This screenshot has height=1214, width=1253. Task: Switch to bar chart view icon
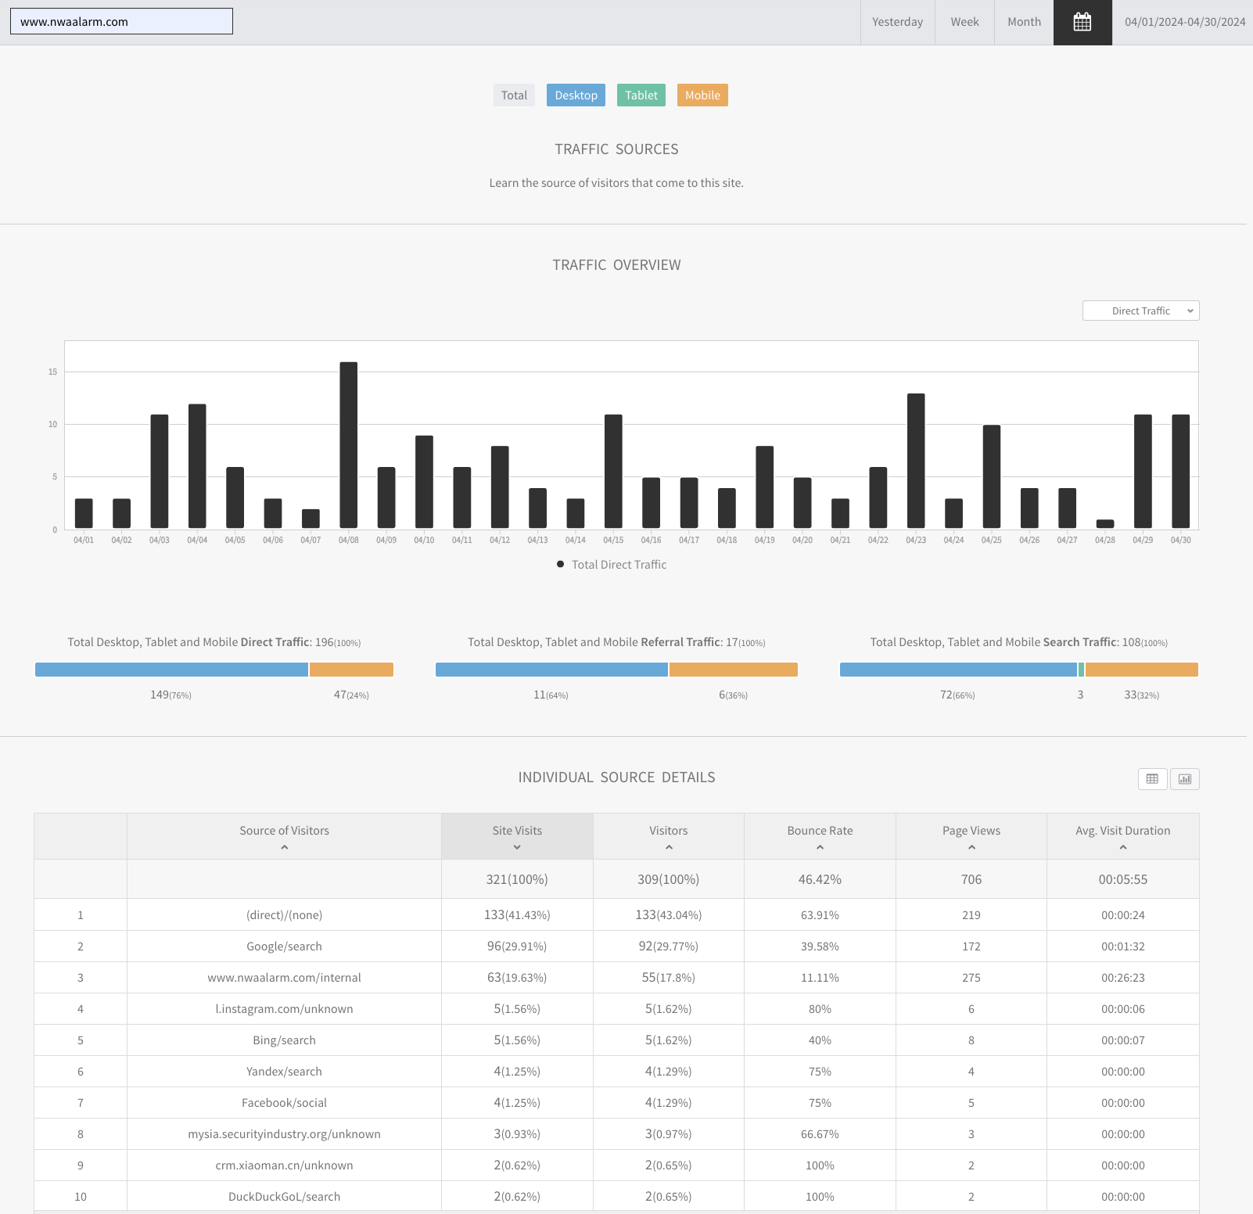(1185, 779)
